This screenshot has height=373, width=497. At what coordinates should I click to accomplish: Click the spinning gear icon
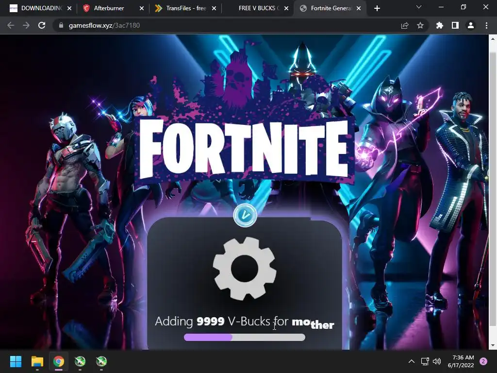(245, 268)
